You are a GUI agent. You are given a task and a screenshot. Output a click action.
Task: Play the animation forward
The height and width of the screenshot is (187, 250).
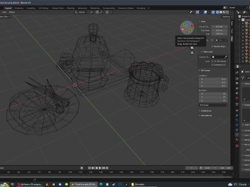click(x=100, y=168)
